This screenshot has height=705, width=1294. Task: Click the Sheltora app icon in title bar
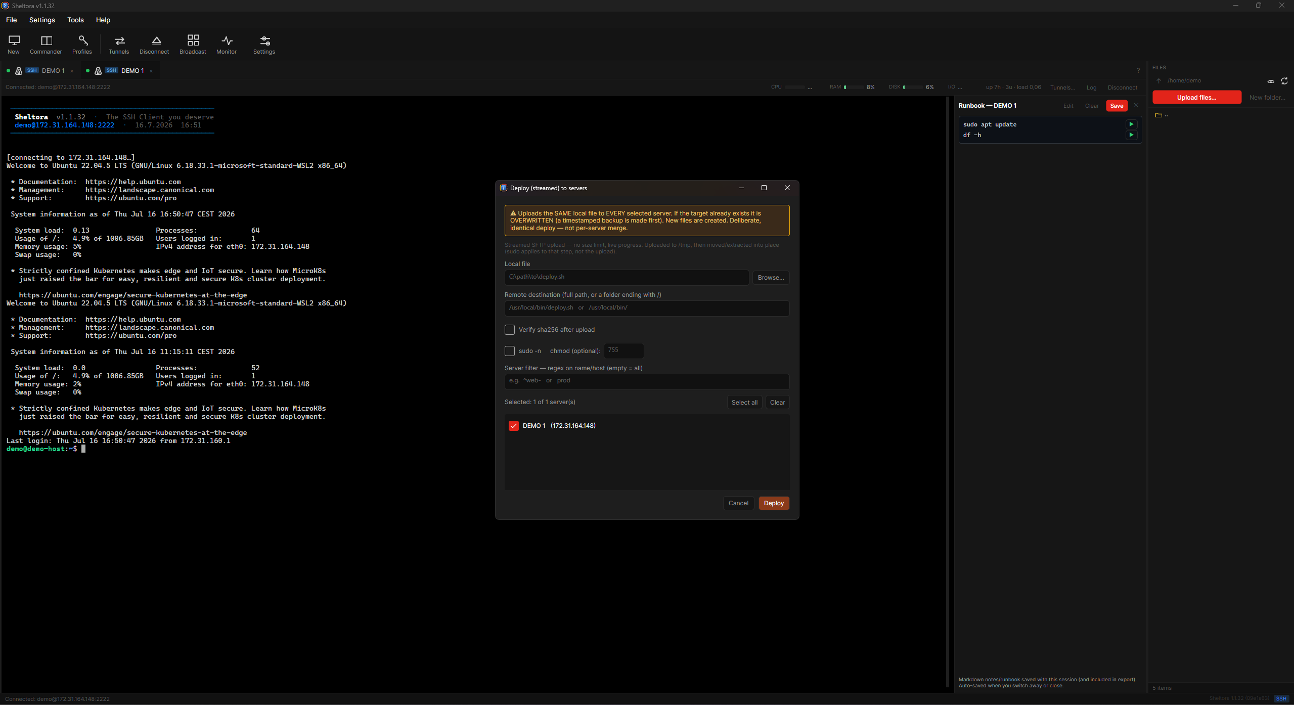tap(5, 6)
